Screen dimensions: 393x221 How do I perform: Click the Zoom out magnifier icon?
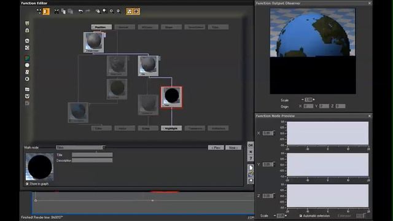[119, 11]
